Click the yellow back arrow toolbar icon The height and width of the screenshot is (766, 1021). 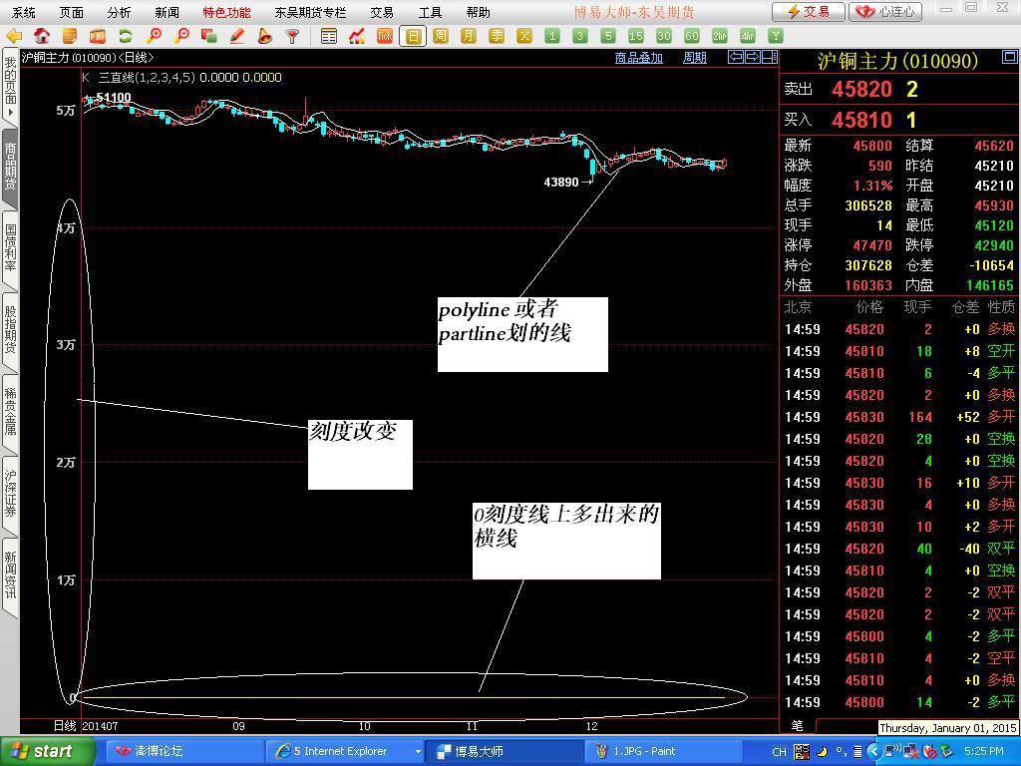pyautogui.click(x=14, y=36)
